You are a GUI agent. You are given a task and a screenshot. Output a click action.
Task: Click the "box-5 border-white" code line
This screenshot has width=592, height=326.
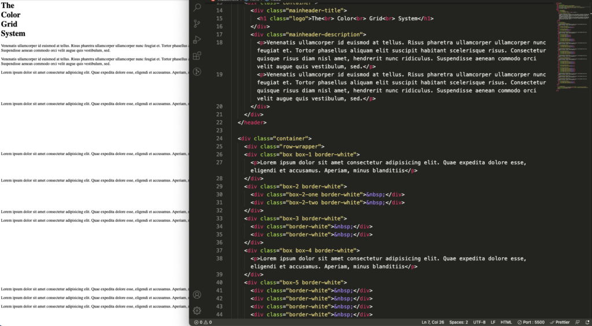click(295, 283)
